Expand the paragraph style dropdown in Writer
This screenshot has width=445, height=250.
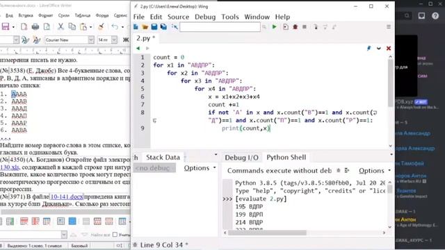[x=16, y=40]
